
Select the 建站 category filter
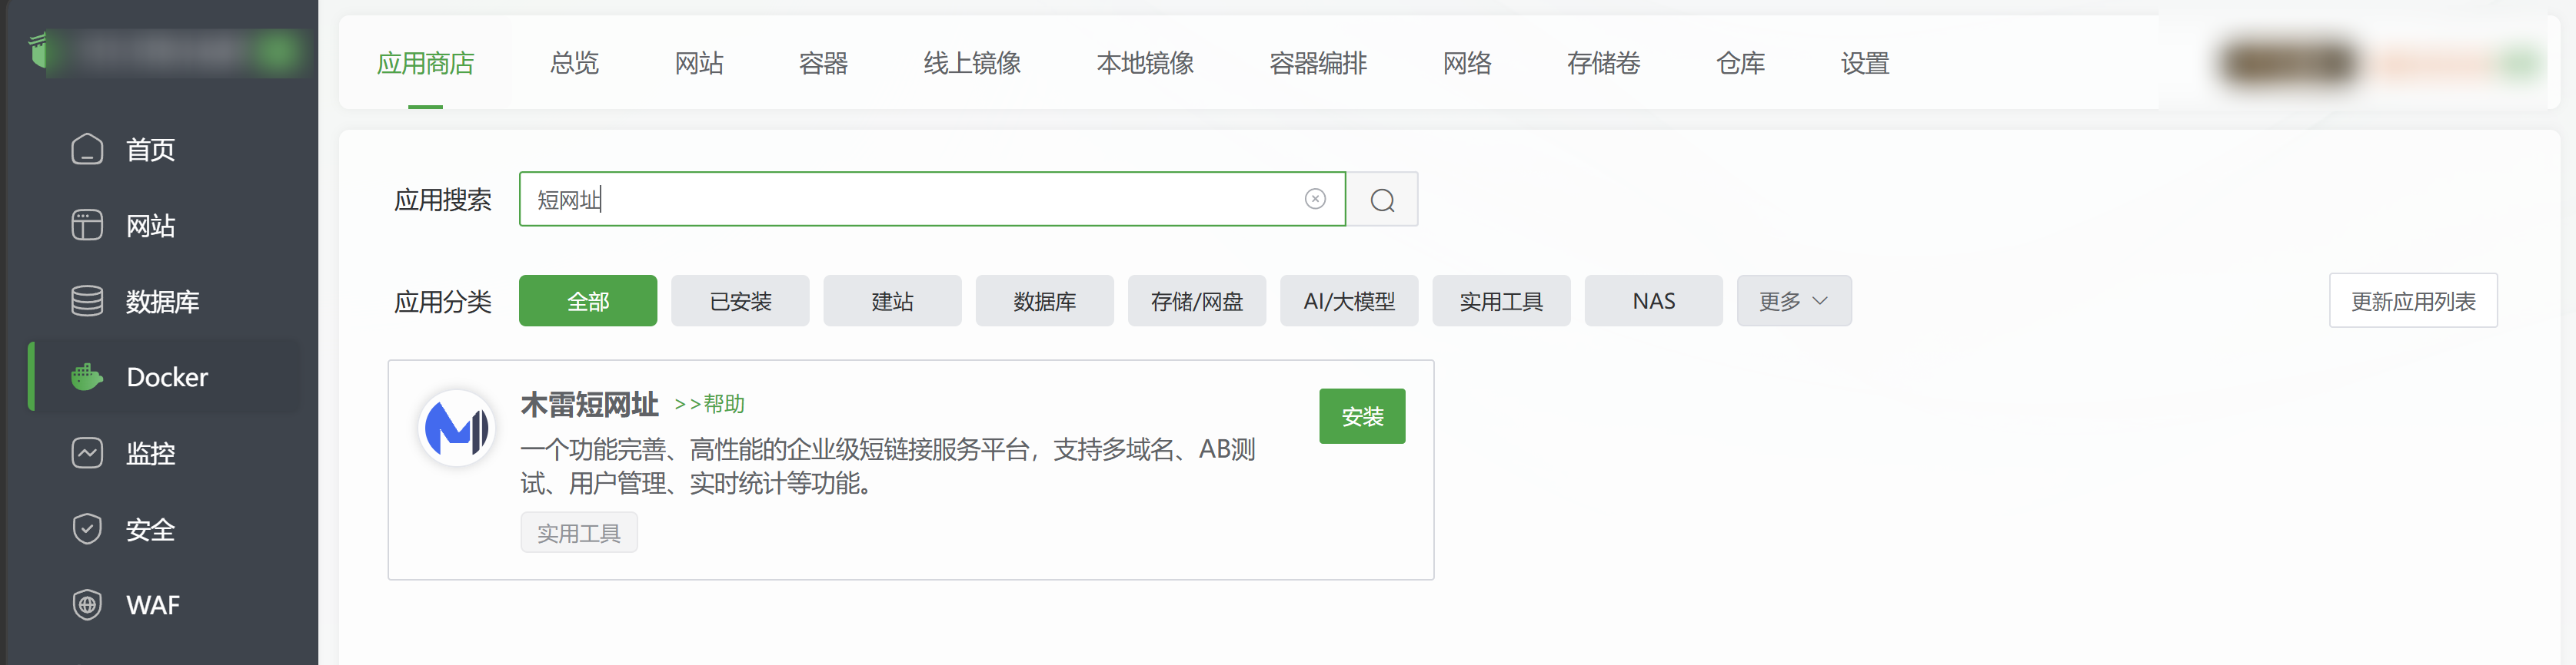click(892, 300)
